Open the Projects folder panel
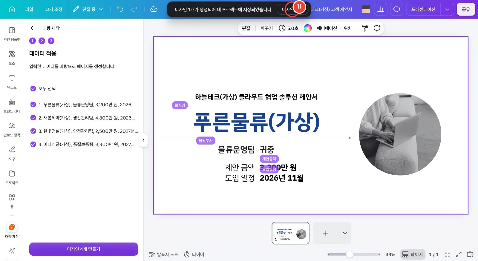The image size is (478, 261). coord(12,177)
